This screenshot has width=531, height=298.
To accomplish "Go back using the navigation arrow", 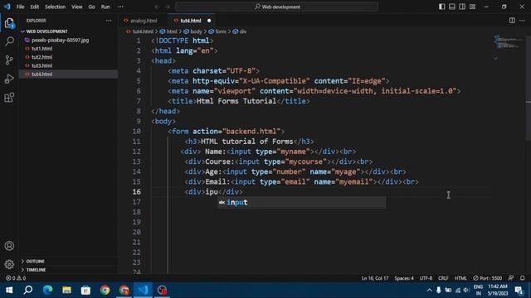I will coord(157,7).
